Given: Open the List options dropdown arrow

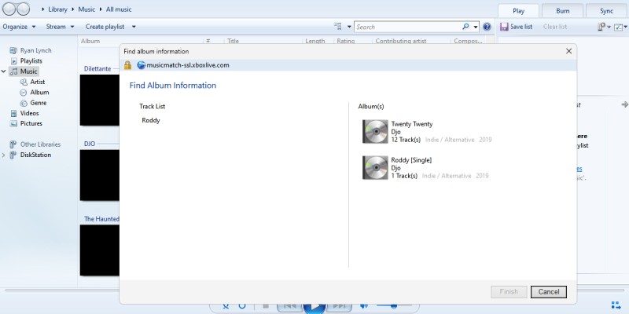Looking at the screenshot, I should (x=625, y=27).
